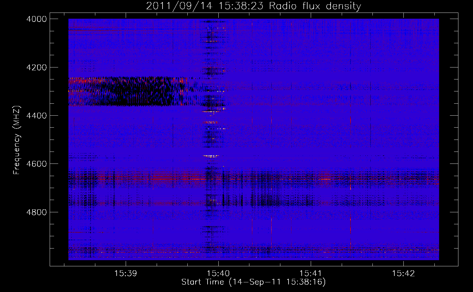Click the '15:42' time axis label

coord(403,274)
